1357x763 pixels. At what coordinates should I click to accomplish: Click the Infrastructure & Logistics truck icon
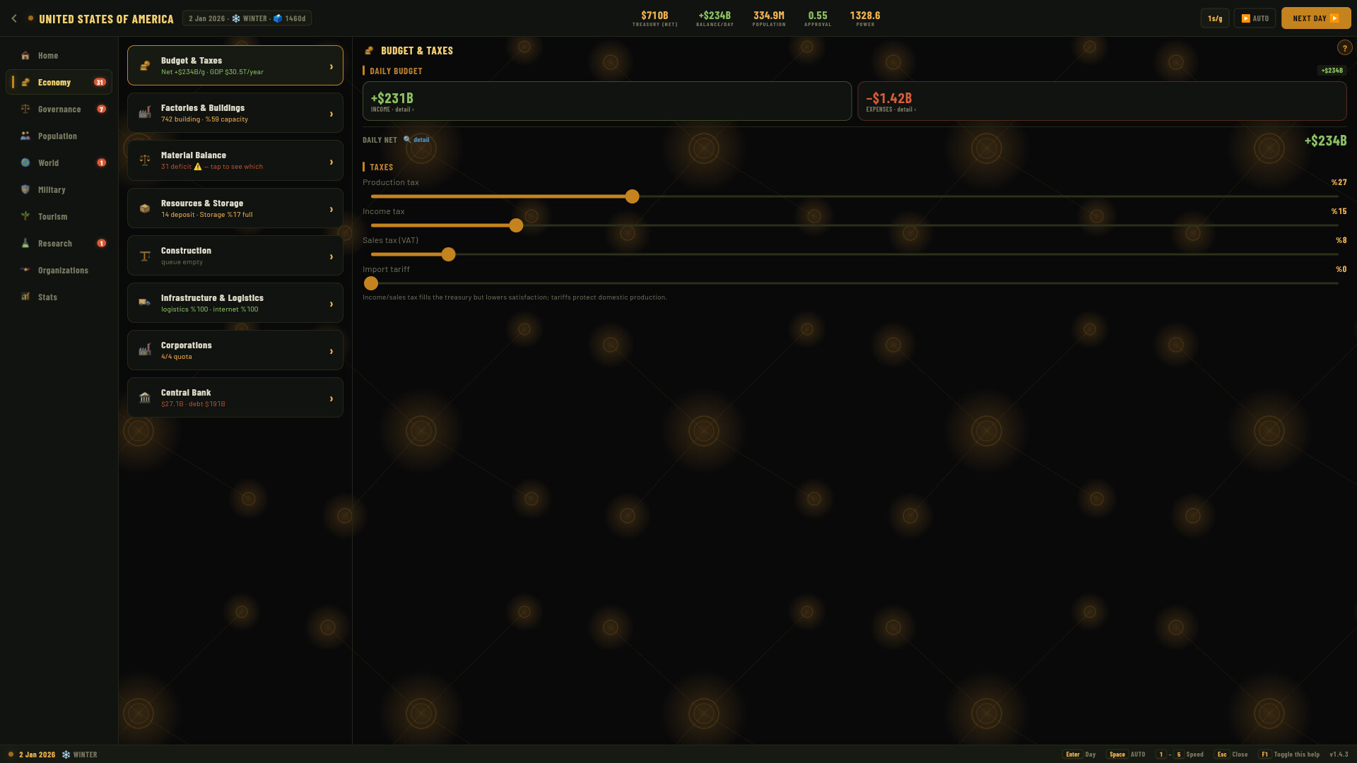pyautogui.click(x=145, y=303)
